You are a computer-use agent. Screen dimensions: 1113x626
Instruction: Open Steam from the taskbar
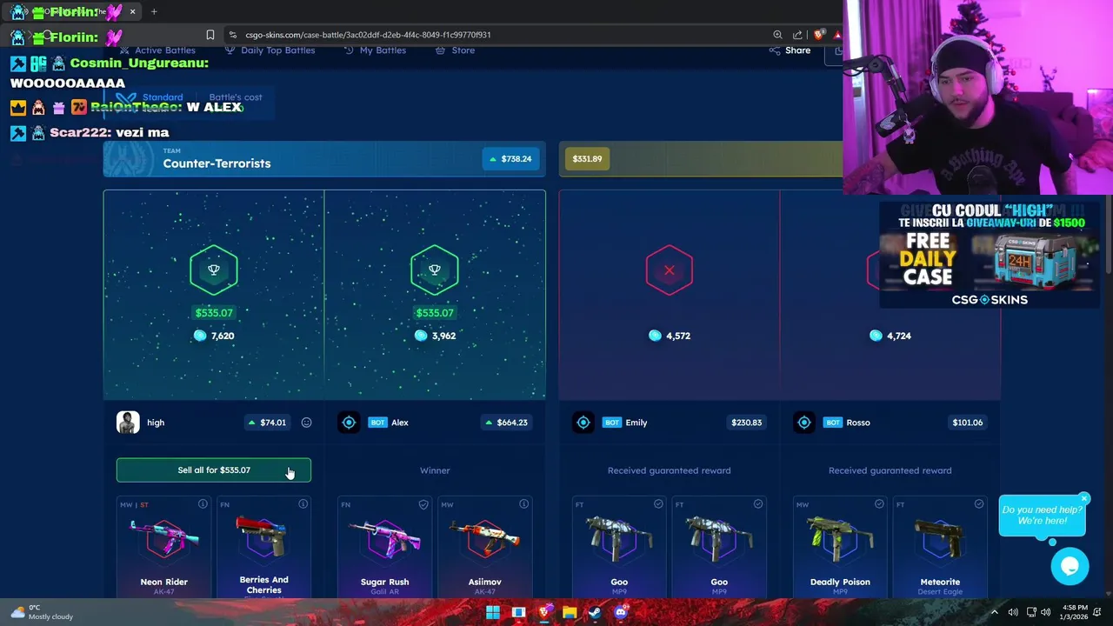pyautogui.click(x=595, y=612)
